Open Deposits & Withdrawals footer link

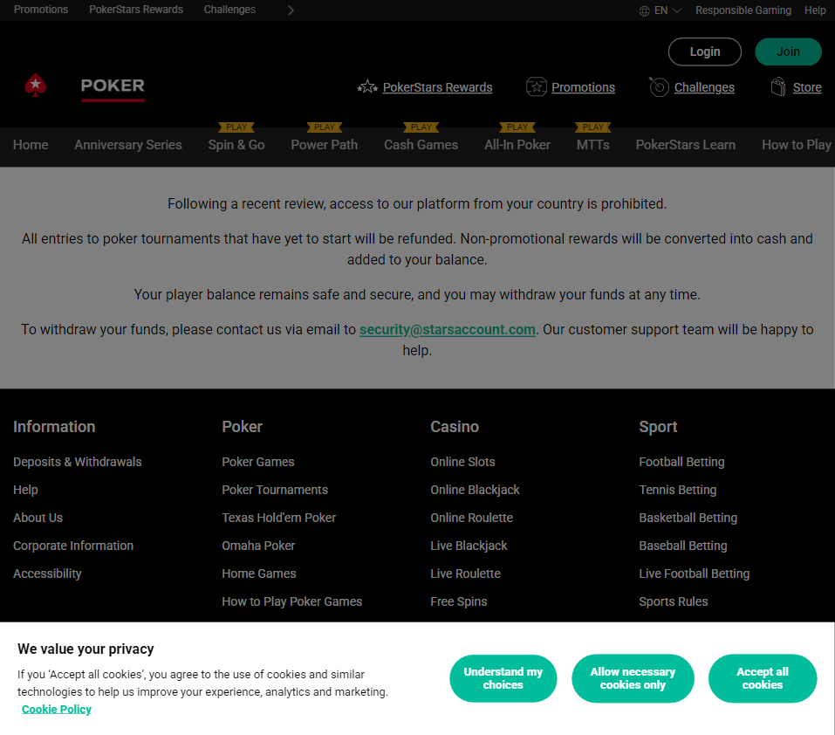tap(77, 462)
